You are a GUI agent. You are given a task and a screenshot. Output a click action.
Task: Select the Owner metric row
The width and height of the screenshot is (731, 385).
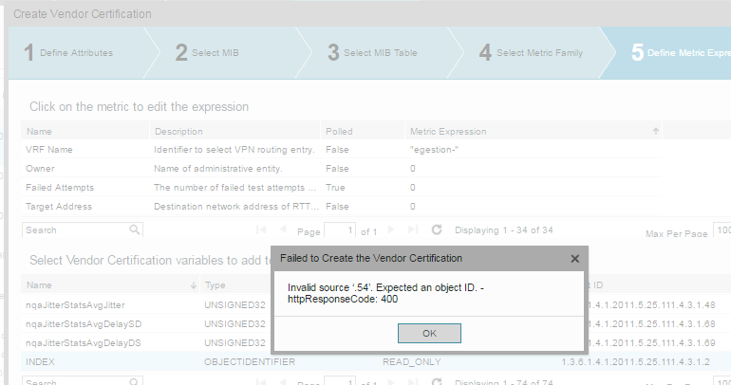pyautogui.click(x=341, y=169)
